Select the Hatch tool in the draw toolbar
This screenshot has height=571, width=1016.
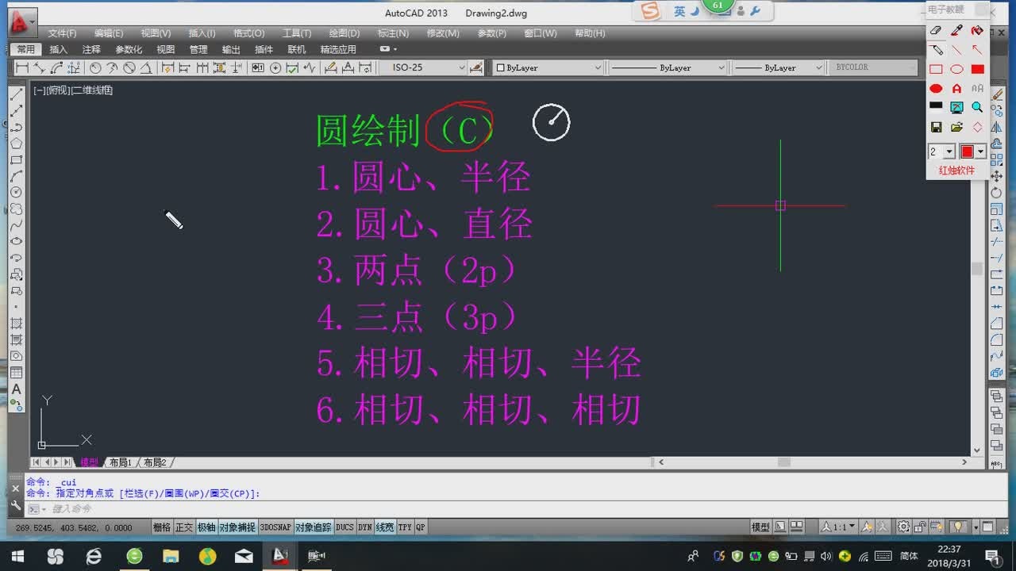tap(16, 324)
